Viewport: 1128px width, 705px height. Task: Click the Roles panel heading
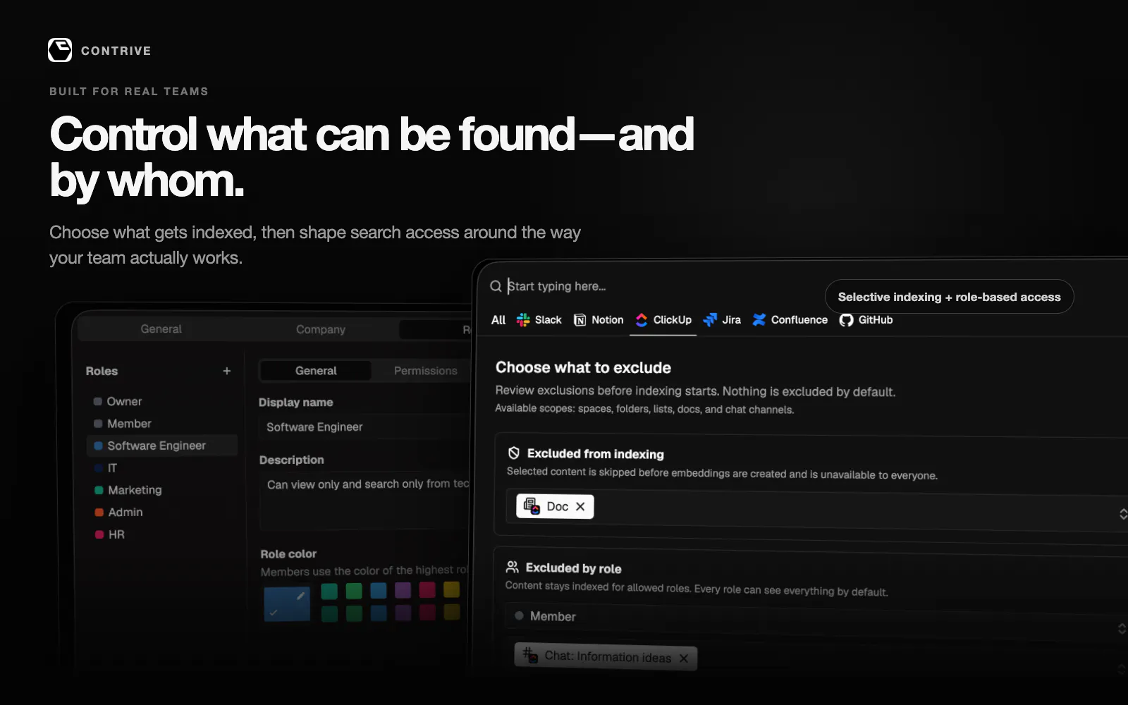click(102, 371)
